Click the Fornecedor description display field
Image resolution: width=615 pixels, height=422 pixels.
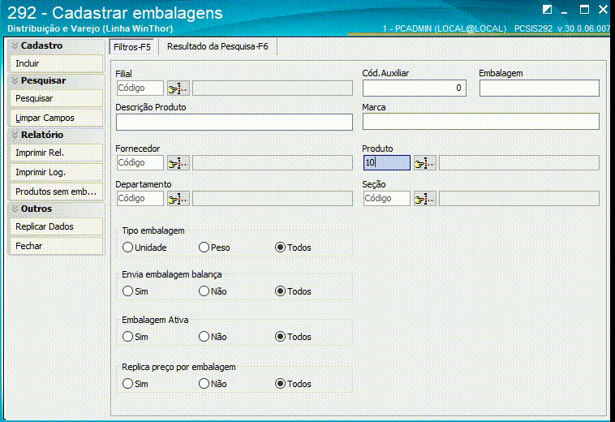(272, 163)
